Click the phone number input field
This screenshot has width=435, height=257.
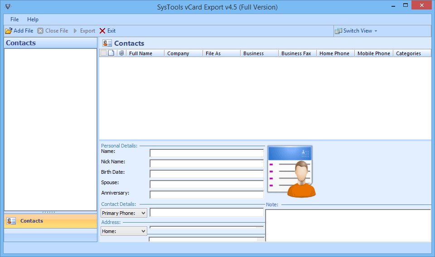[207, 212]
